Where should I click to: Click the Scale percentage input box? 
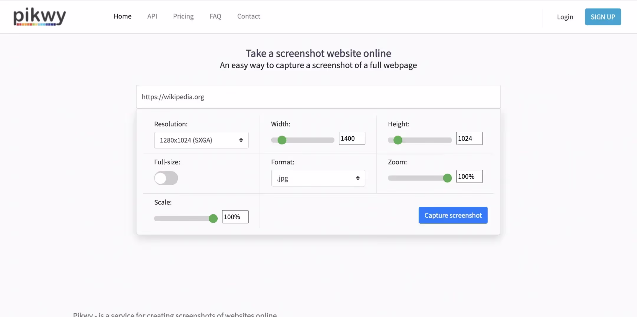tap(235, 217)
